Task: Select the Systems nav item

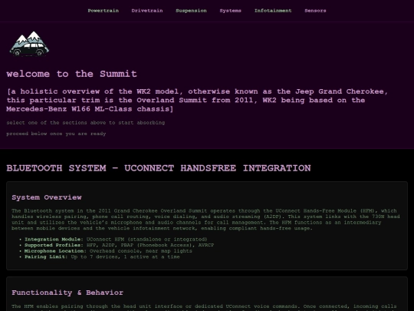Action: tap(230, 11)
